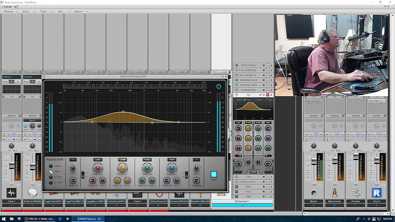This screenshot has width=395, height=222.
Task: Click the HIGH band shelf/peak switch
Action: 186,175
